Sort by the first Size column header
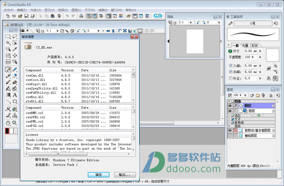The image size is (284, 186). tap(116, 70)
